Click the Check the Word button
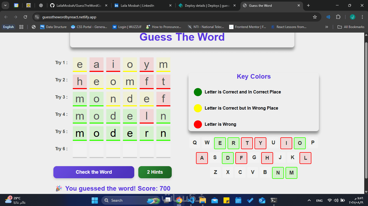 coord(94,172)
